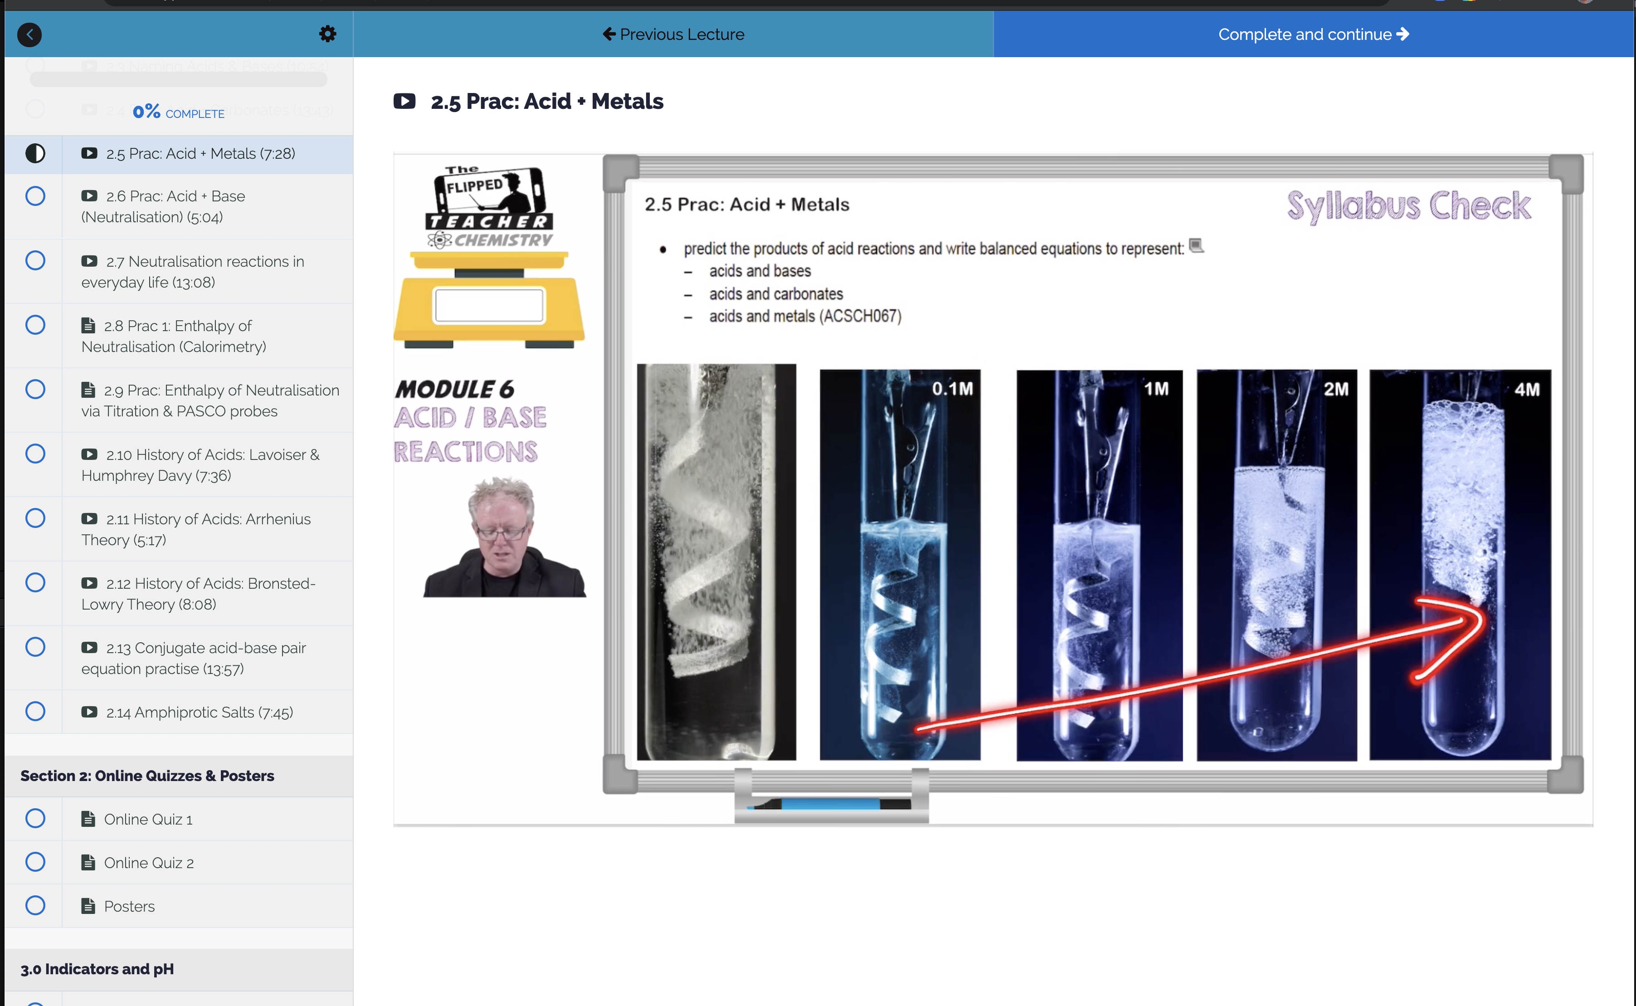Click the video icon next to lecture heading
1636x1006 pixels.
404,101
